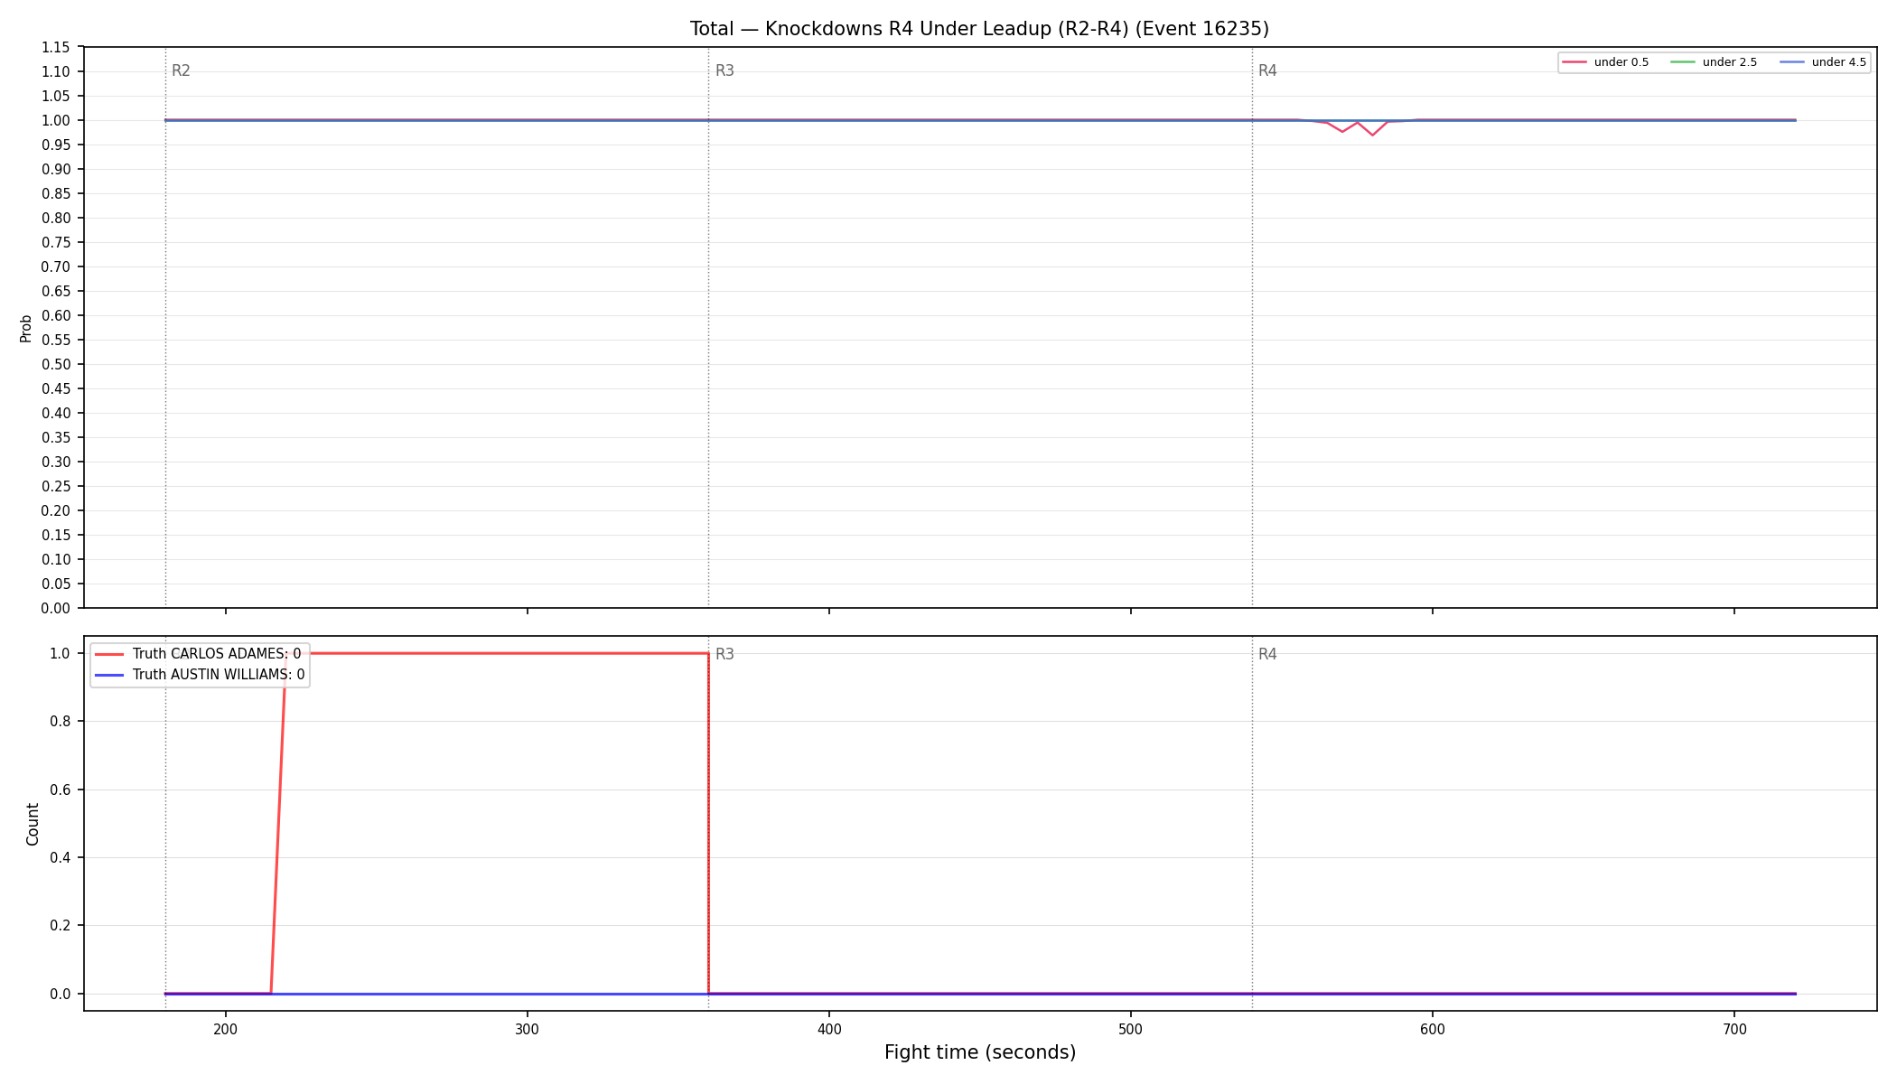Click the 0.25 tick on the Prob axis
Screen dimensions: 1897x1084
(x=56, y=486)
